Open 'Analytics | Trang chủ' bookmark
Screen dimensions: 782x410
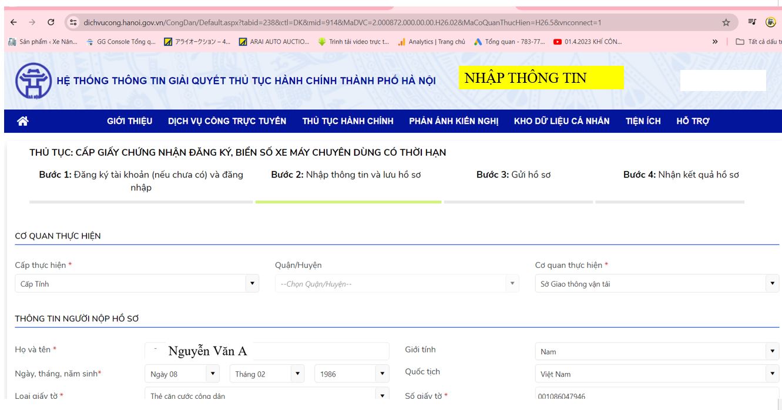coord(431,42)
